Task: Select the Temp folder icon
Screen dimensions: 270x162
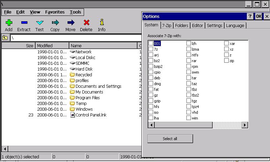Action: (x=73, y=103)
